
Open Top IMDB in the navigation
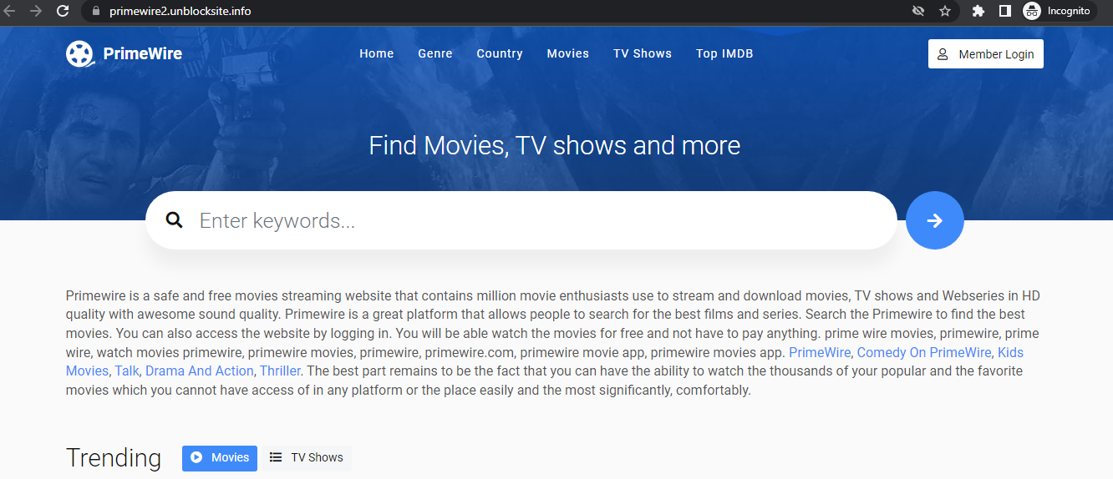coord(724,53)
